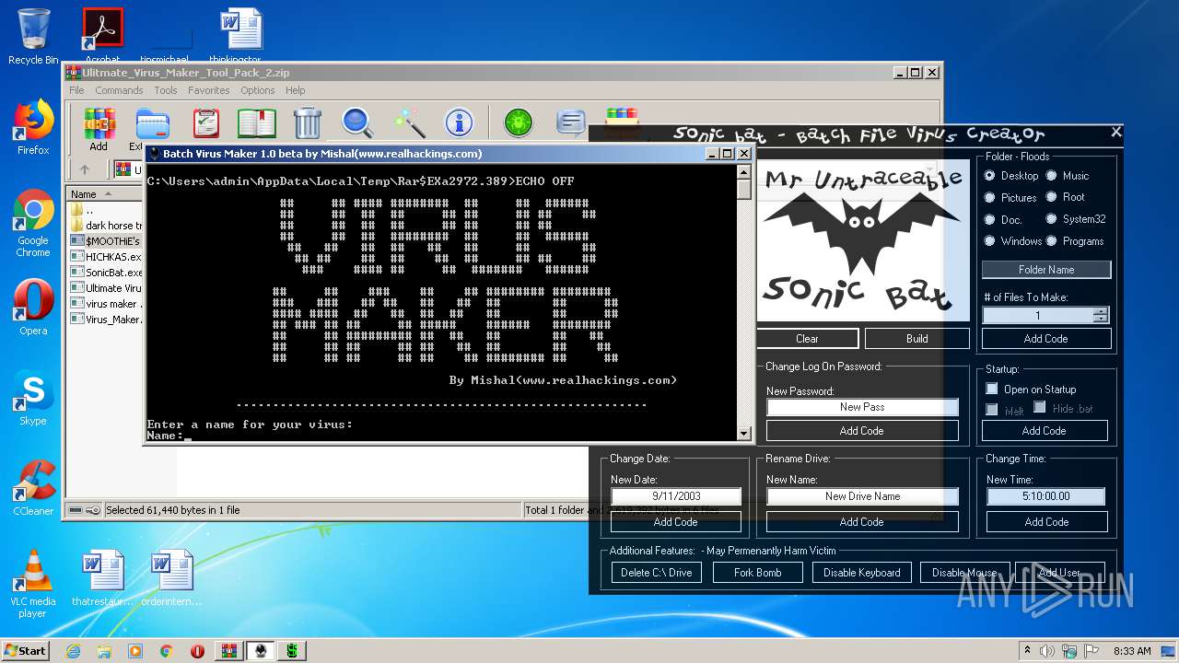Click the Extract To folder icon in WinRAR
The width and height of the screenshot is (1179, 663).
tap(152, 123)
